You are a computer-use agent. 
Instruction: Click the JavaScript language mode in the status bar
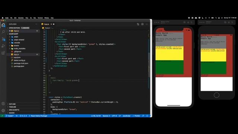(x=126, y=116)
